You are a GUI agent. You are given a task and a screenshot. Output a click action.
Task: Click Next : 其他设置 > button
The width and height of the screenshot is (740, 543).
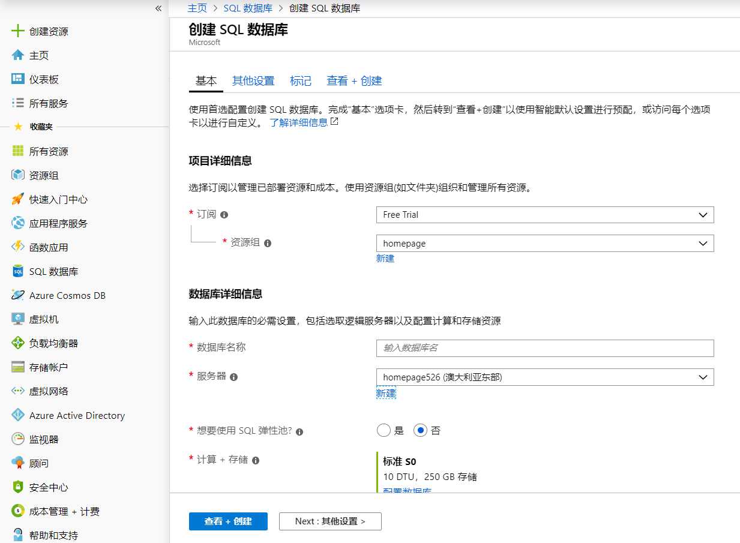(x=330, y=521)
